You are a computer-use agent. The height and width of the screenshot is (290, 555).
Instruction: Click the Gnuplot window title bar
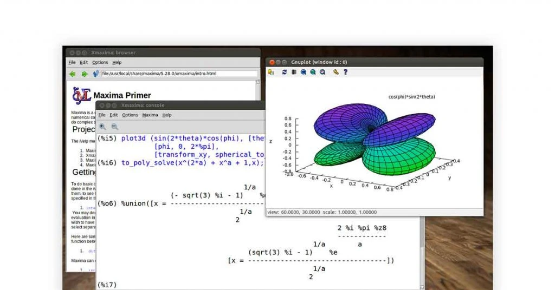click(375, 62)
